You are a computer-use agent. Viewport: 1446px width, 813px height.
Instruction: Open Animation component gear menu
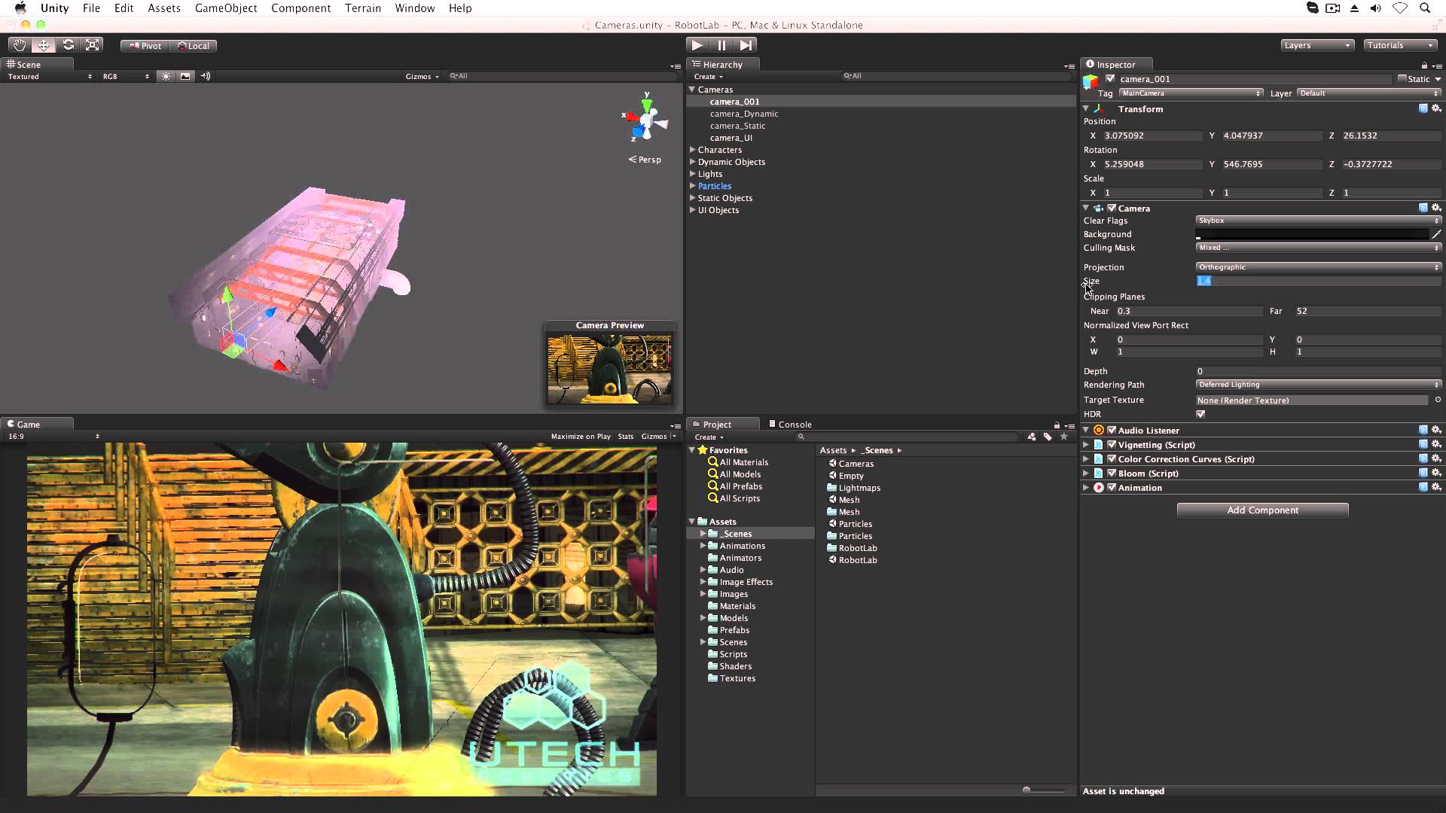[1436, 487]
